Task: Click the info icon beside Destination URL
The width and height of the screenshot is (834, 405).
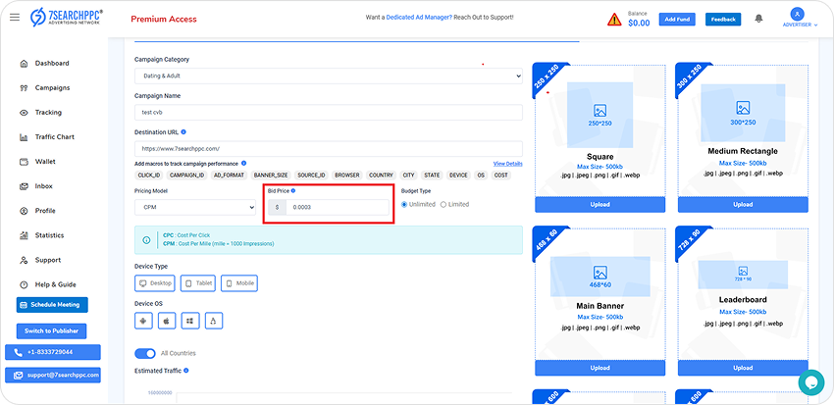Action: pos(183,131)
